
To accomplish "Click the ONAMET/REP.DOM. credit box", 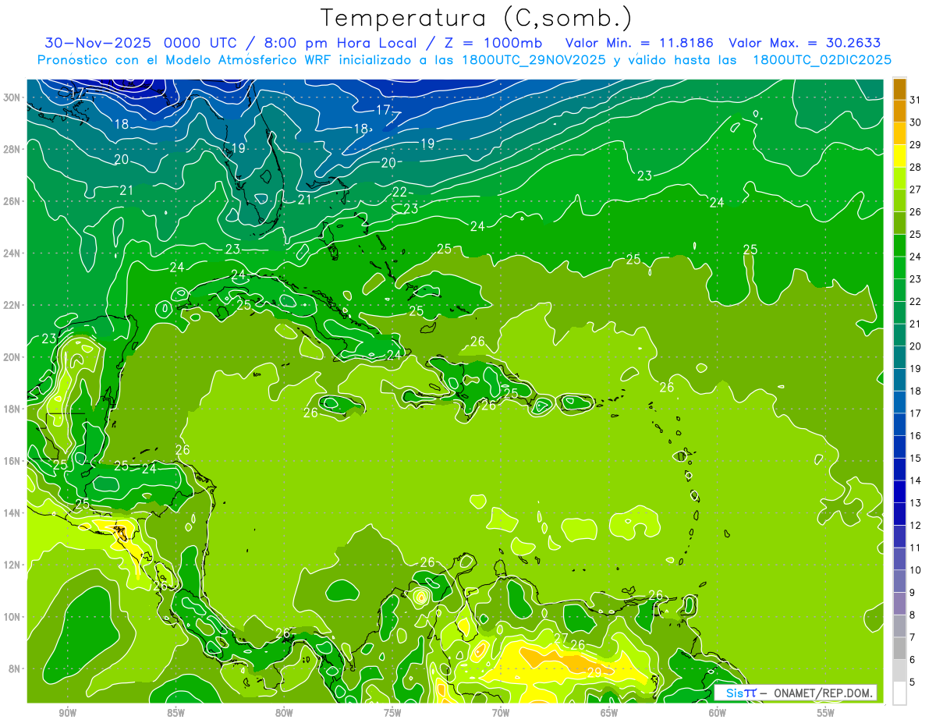I will click(796, 693).
